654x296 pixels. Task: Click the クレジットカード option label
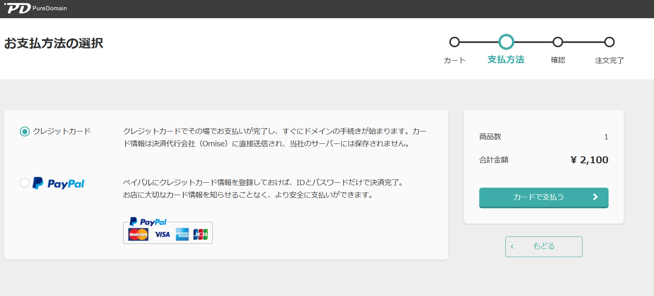(62, 131)
